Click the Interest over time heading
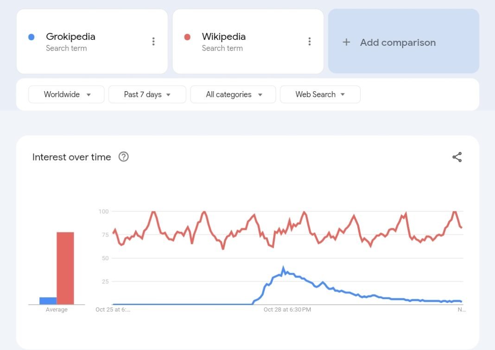495x350 pixels. pyautogui.click(x=70, y=157)
